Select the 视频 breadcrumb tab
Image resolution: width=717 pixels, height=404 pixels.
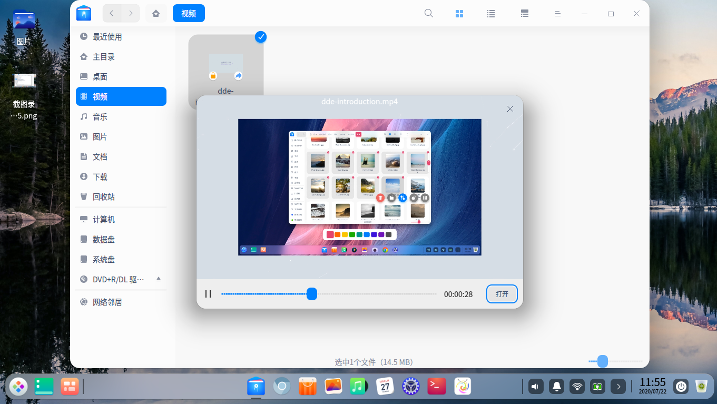point(189,13)
